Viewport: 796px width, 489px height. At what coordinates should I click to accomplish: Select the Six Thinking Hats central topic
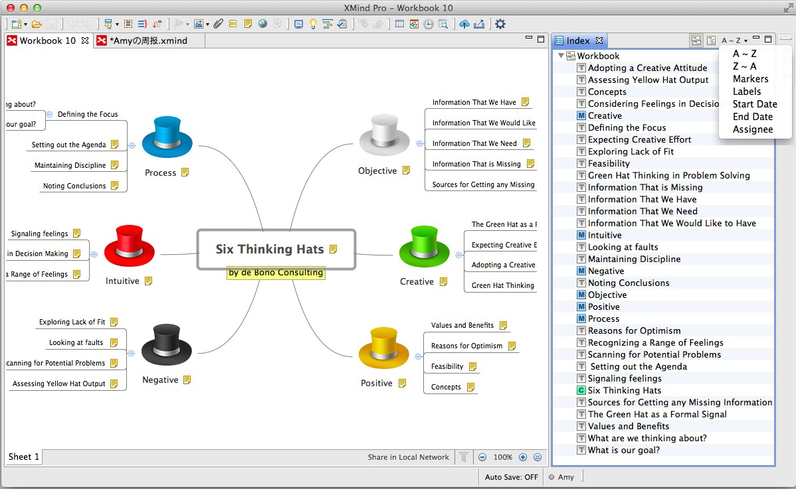pos(276,249)
